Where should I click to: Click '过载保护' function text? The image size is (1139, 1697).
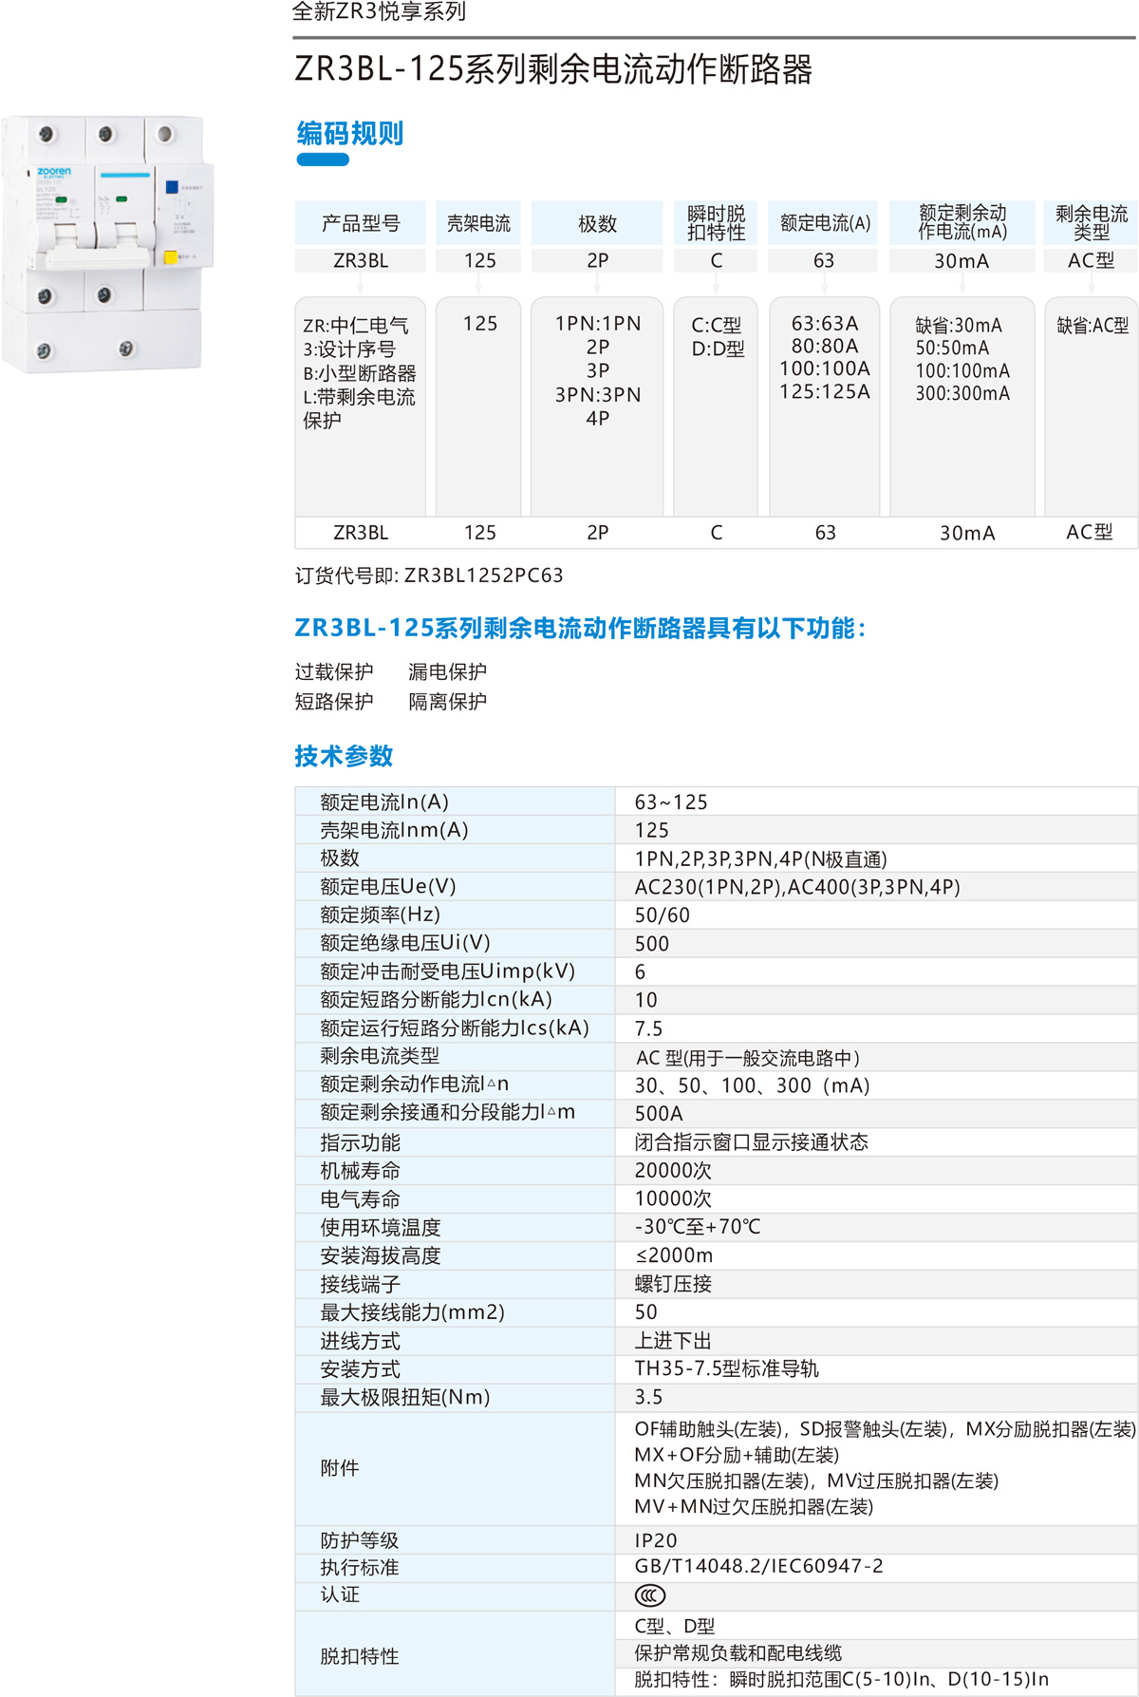334,671
